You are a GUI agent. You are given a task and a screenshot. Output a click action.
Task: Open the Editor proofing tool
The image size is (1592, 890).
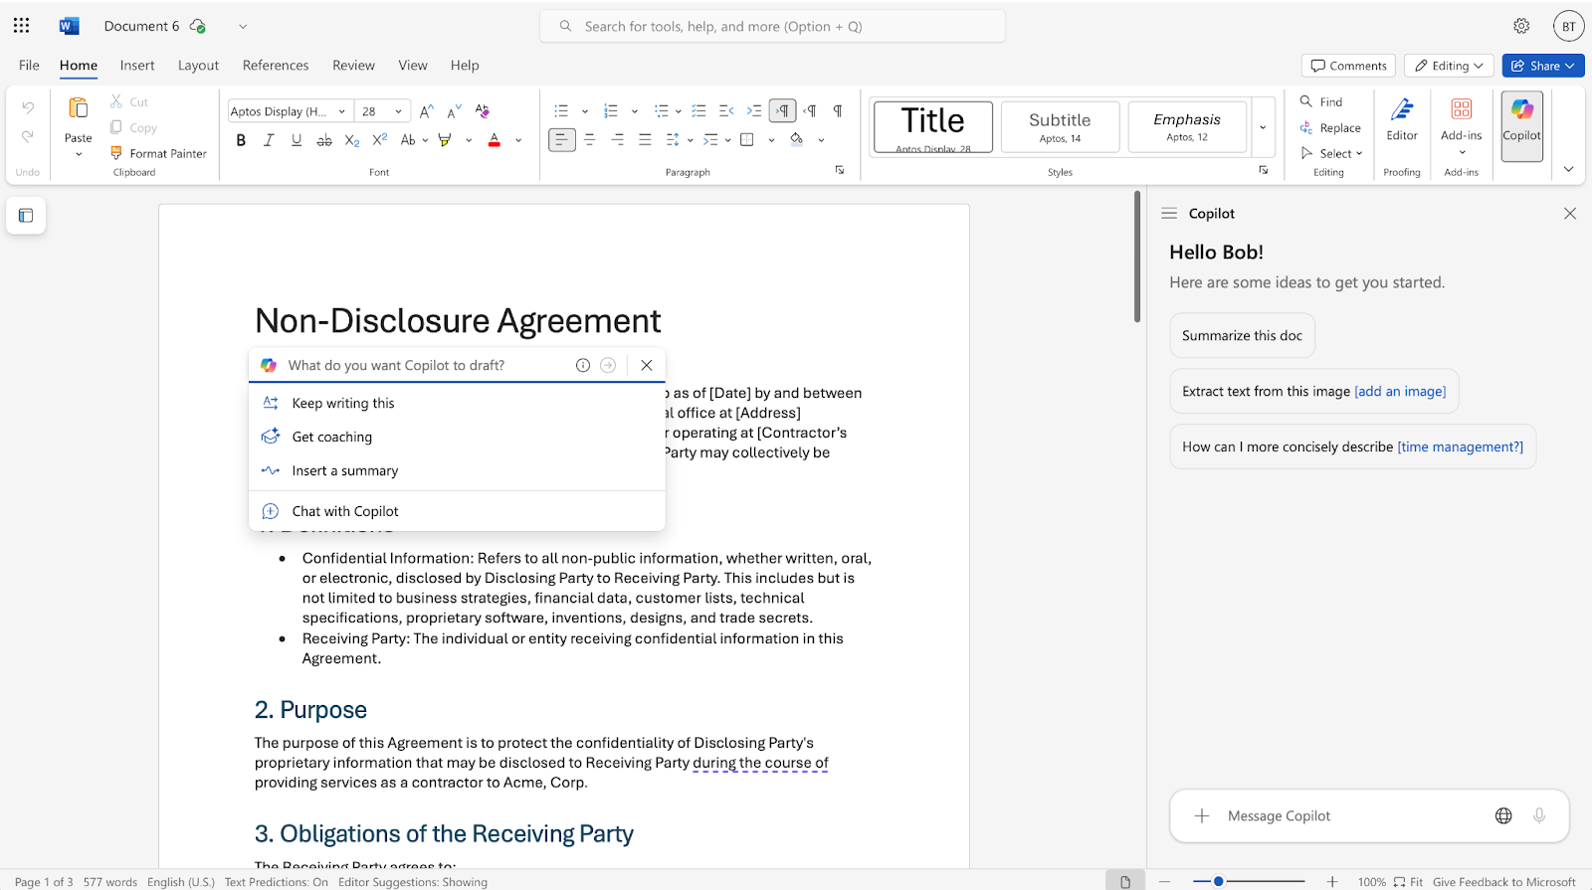(1401, 119)
